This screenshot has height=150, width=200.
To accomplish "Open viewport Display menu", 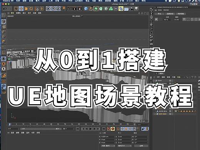I will pyautogui.click(x=24, y=13).
